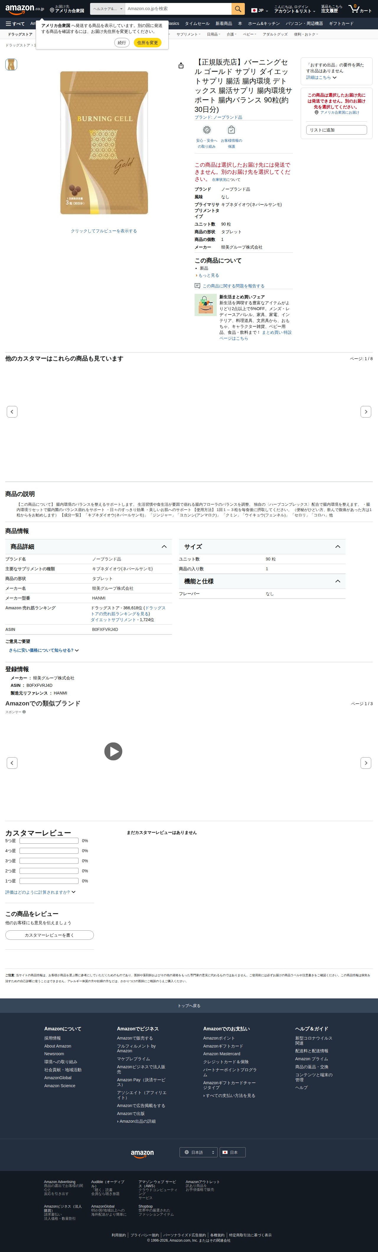Screen dimensions: 378x1252
Task: Open the 在庫状況について link
Action: click(226, 180)
